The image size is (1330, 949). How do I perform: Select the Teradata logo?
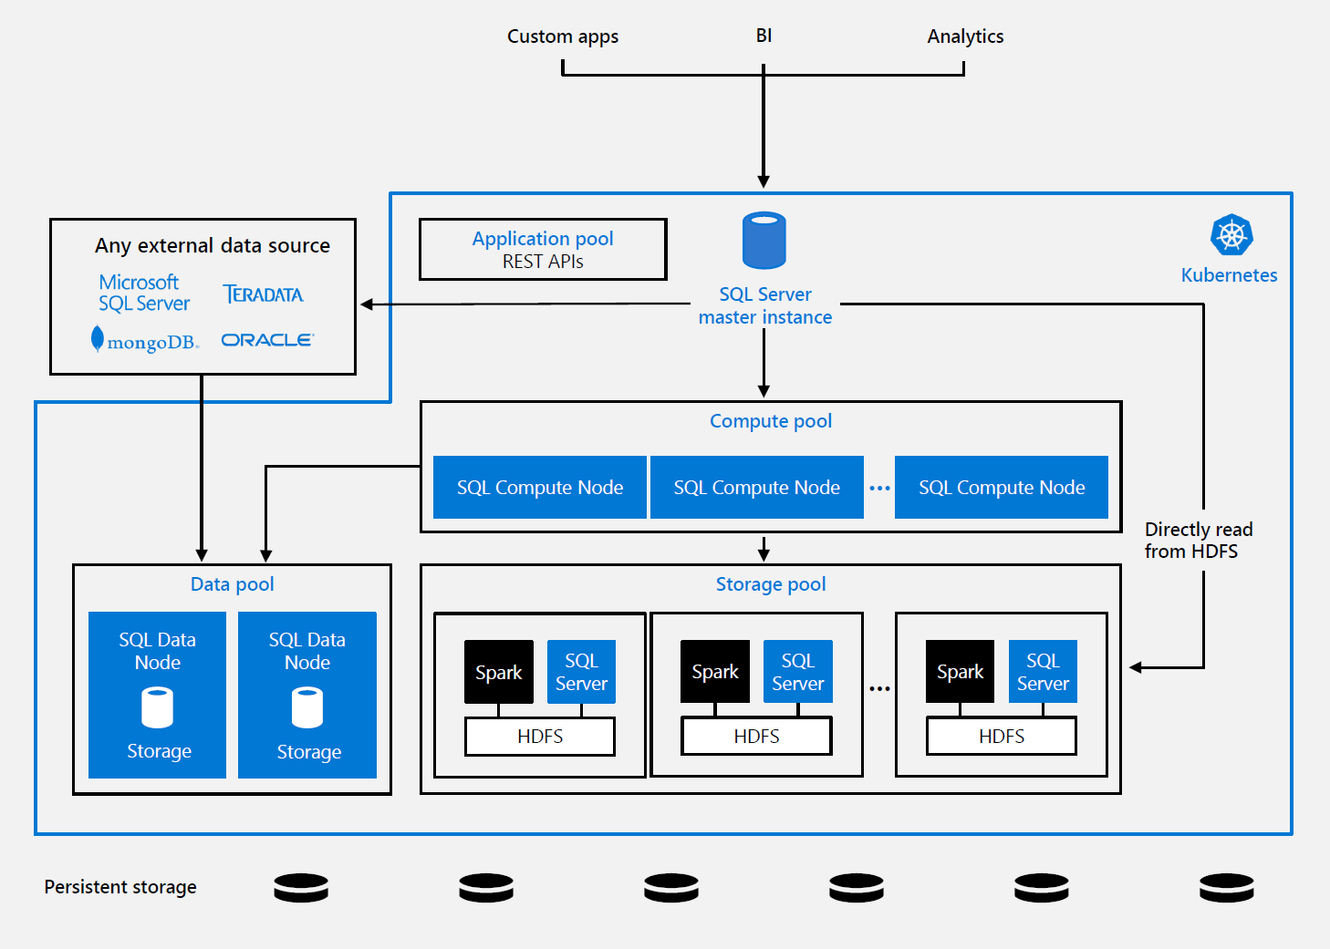pos(263,294)
